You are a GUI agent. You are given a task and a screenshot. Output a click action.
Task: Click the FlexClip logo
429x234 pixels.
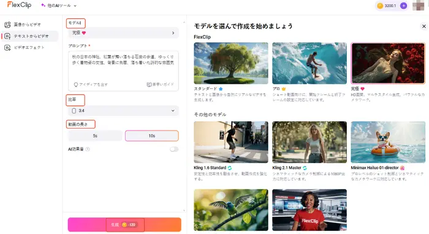(19, 5)
